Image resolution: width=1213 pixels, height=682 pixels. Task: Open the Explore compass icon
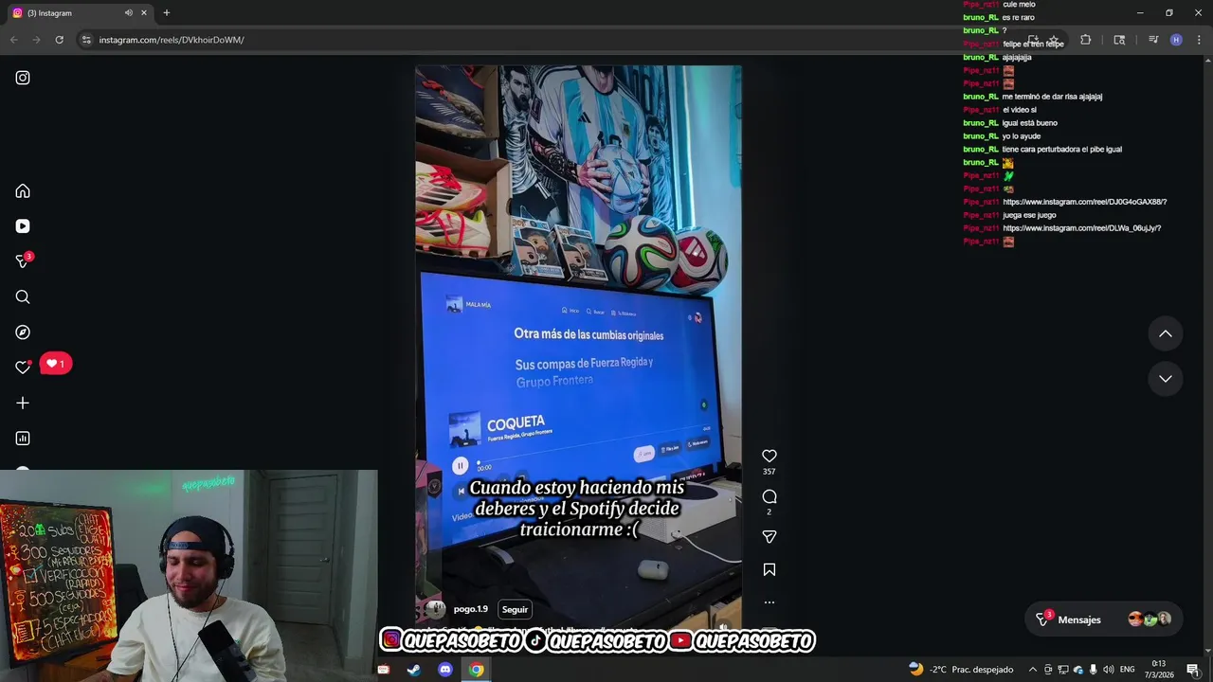(23, 332)
